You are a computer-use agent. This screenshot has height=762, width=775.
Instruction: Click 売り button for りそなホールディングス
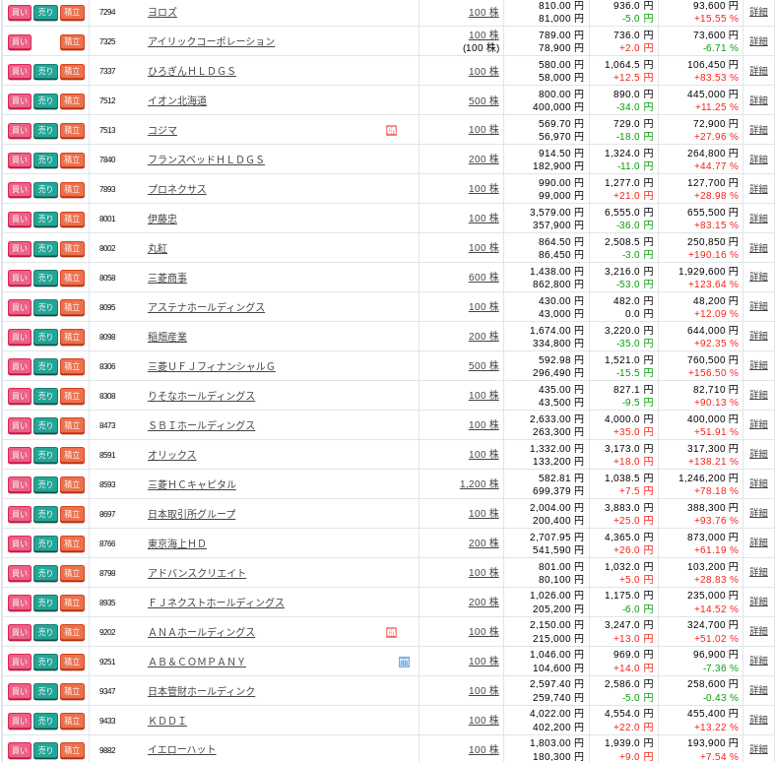(x=45, y=397)
